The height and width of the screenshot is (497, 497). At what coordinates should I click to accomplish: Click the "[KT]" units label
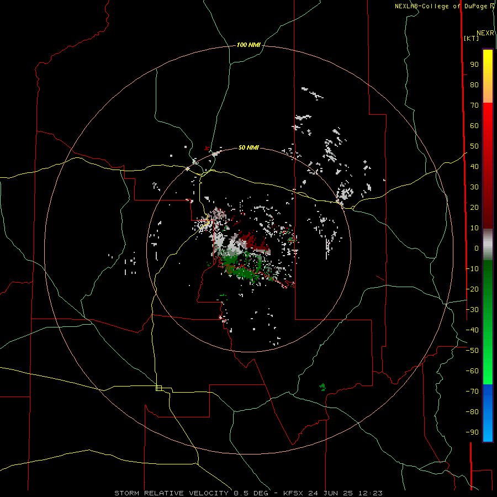point(472,38)
